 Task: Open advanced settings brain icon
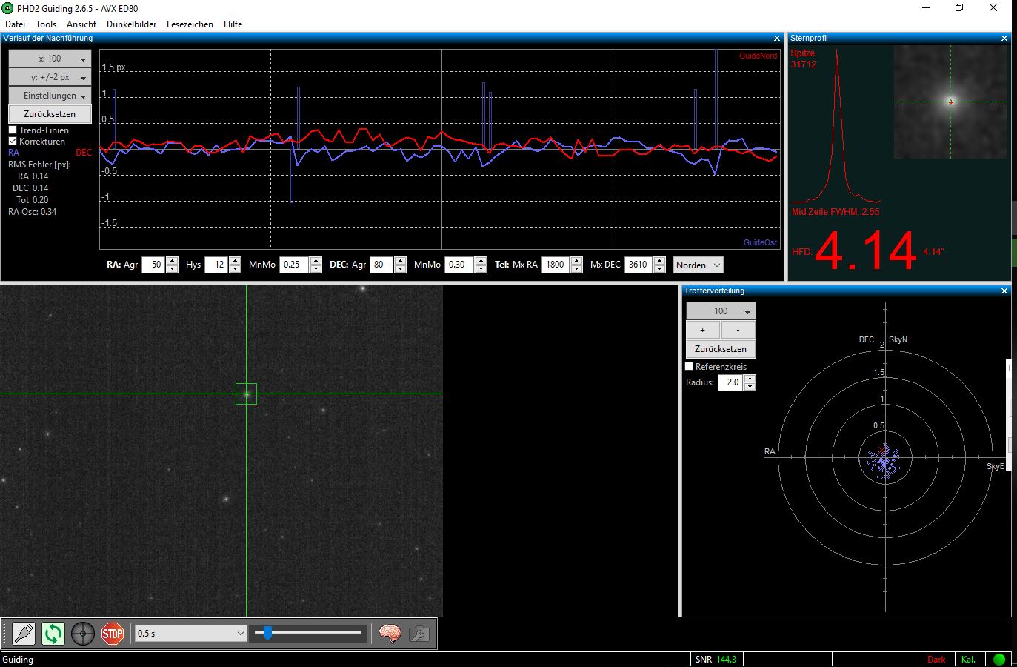click(x=390, y=634)
